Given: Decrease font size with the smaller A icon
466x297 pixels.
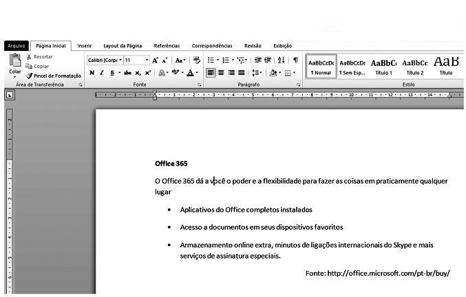Looking at the screenshot, I should (165, 60).
